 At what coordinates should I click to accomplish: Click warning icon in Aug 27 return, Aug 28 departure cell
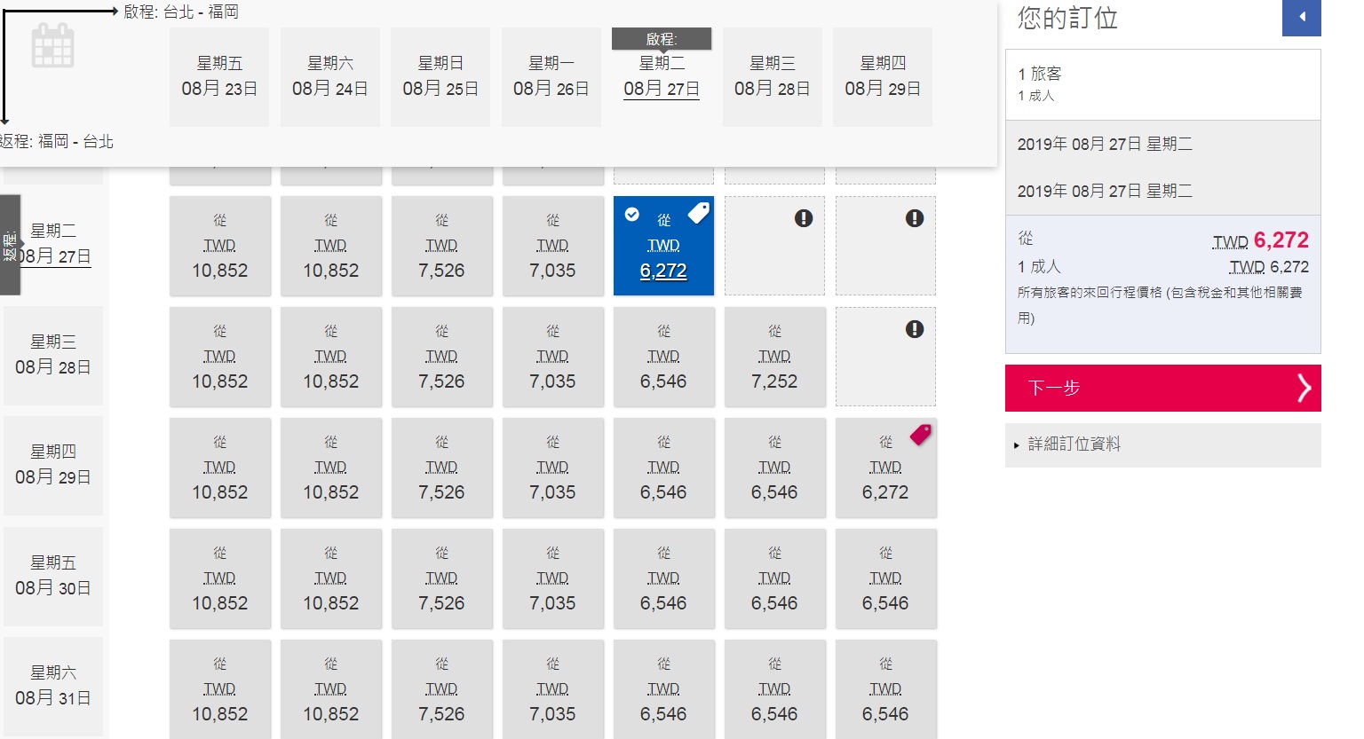[804, 218]
